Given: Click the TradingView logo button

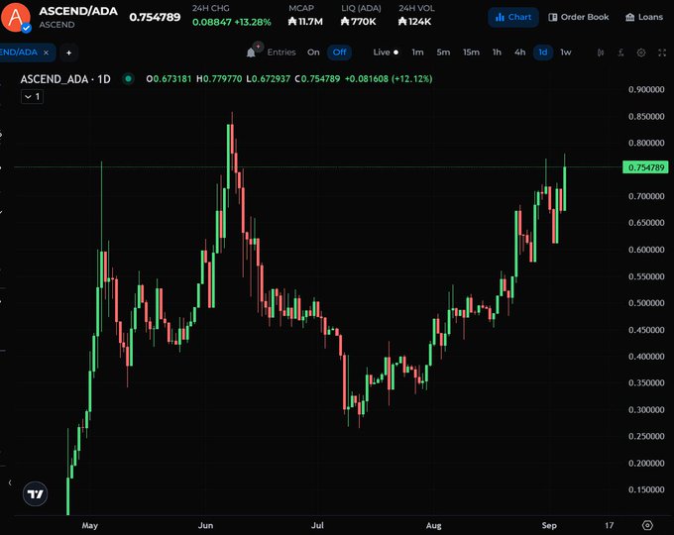Looking at the screenshot, I should tap(36, 493).
